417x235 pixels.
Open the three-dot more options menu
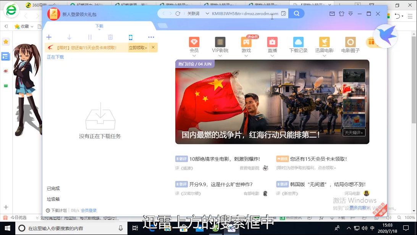coord(151,37)
